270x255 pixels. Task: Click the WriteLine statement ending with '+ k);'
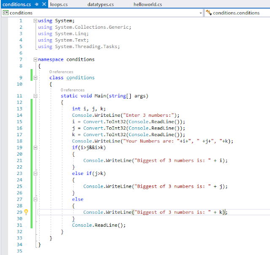155,212
